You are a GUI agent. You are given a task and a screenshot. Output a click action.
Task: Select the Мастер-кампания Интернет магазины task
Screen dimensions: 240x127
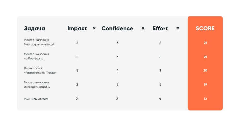pyautogui.click(x=37, y=84)
